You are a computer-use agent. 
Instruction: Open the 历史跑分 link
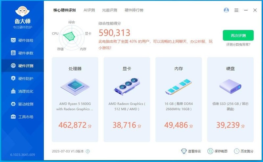[247, 151]
